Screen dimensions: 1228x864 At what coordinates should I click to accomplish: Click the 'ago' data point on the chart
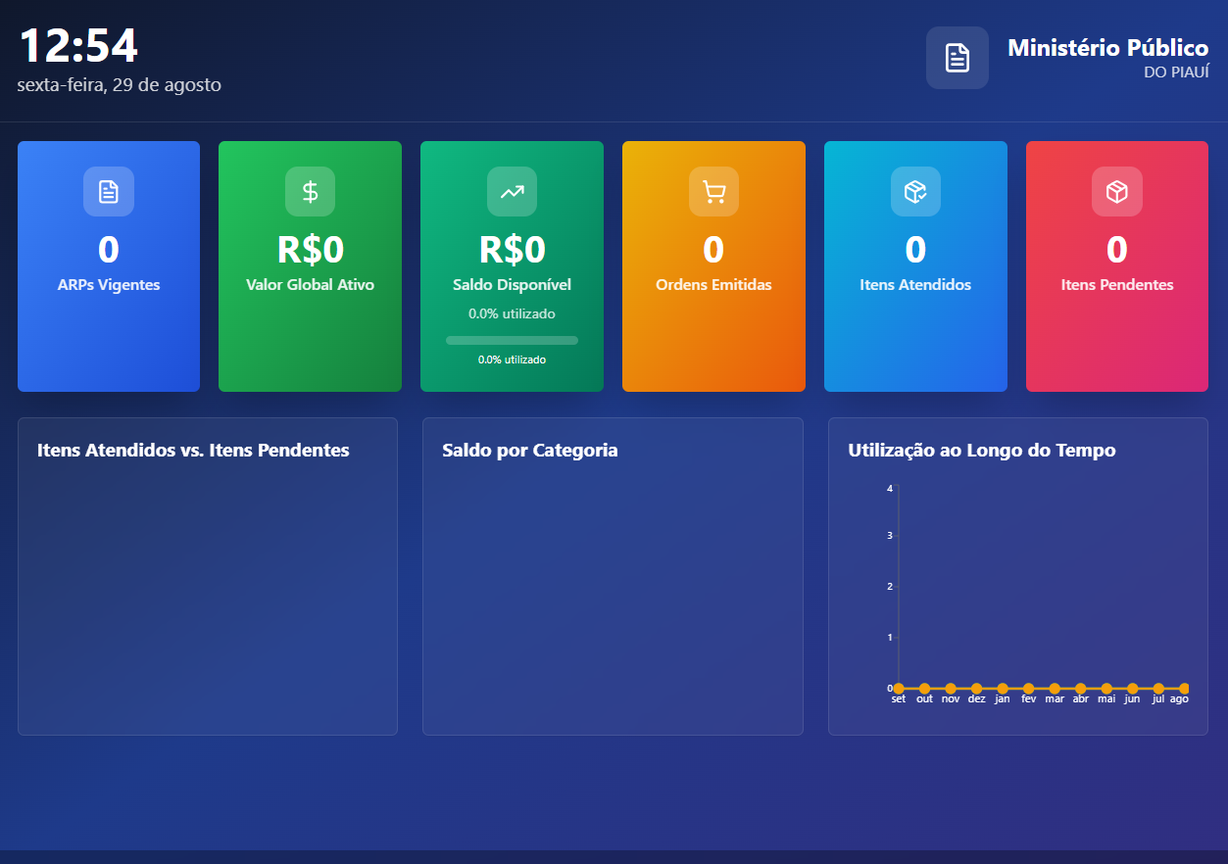1184,689
